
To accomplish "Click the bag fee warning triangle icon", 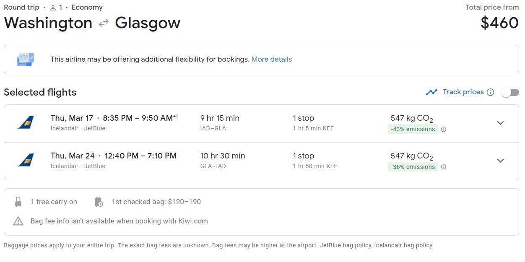I will 18,221.
